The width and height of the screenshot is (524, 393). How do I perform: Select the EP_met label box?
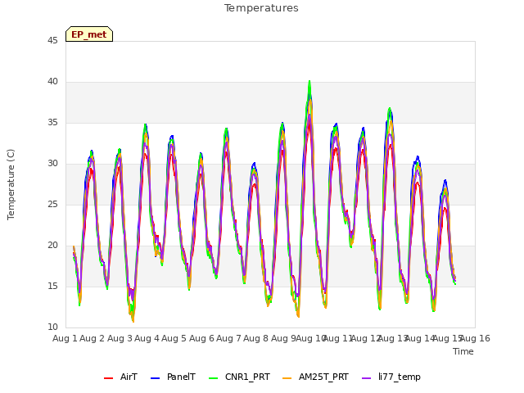[89, 34]
